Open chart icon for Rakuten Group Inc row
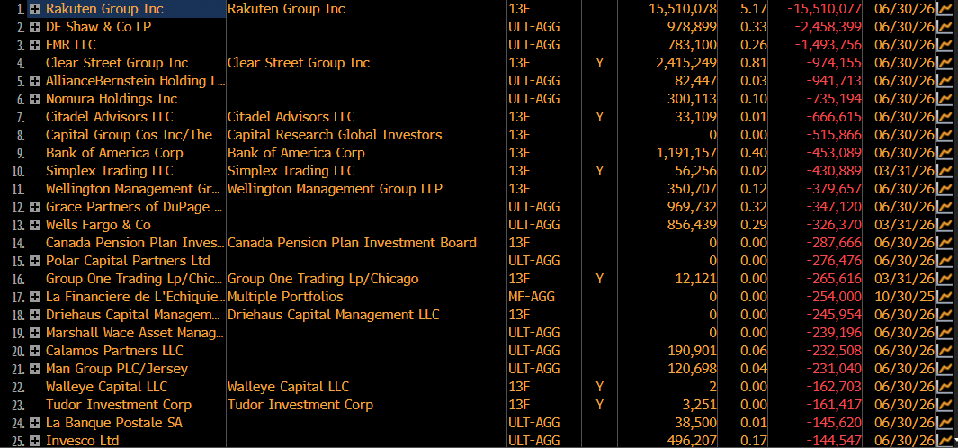The height and width of the screenshot is (448, 958). [945, 9]
